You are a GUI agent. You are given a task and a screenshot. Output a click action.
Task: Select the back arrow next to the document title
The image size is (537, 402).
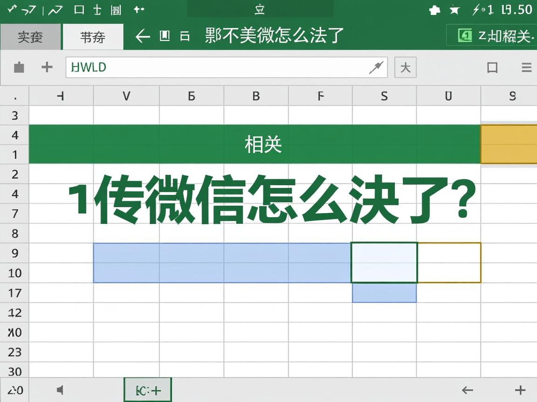[x=142, y=36]
